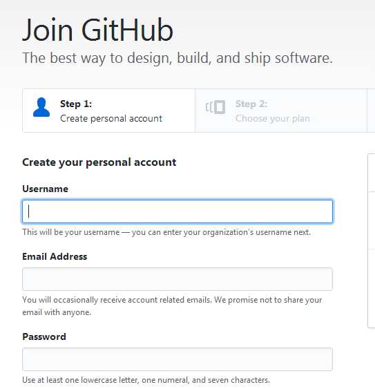This screenshot has width=375, height=389.
Task: Select the Step 2 label
Action: (251, 104)
